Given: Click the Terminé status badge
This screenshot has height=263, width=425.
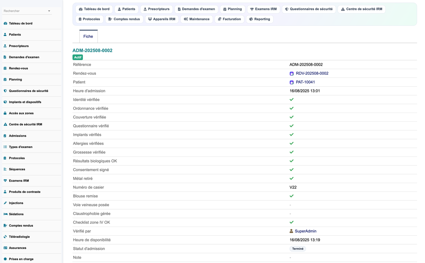Looking at the screenshot, I should (x=297, y=249).
